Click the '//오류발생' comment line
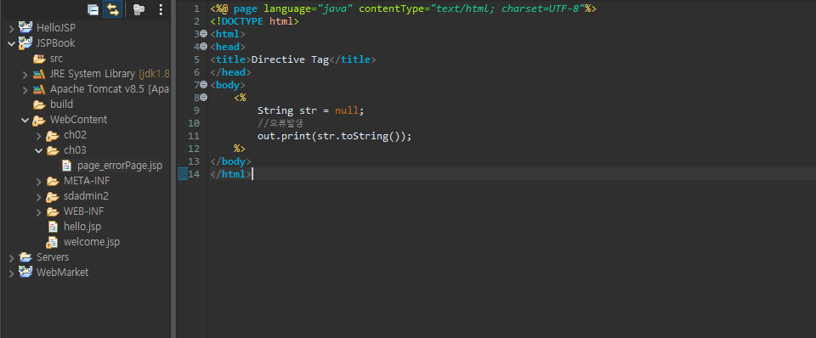 (x=280, y=123)
